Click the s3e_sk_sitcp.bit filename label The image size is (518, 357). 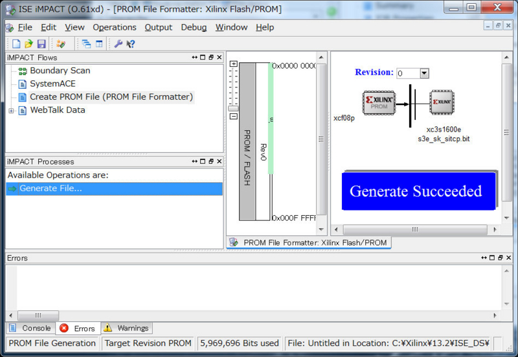click(444, 139)
